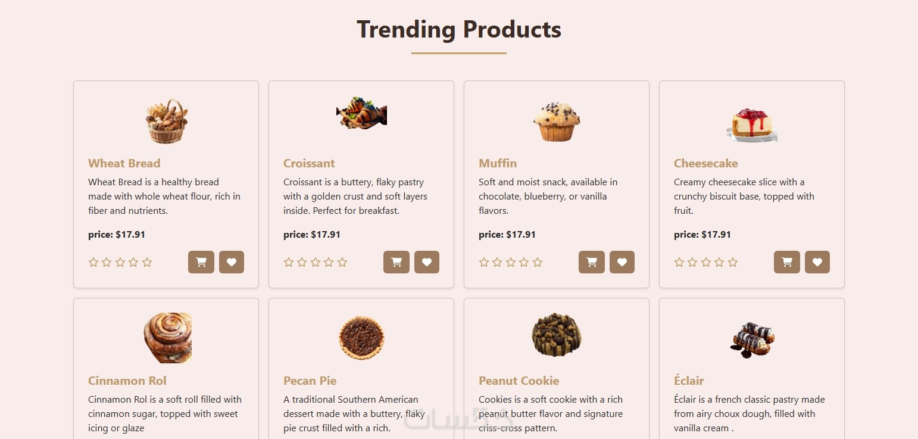918x439 pixels.
Task: Set Cheesecake rating to four stars
Action: (x=719, y=262)
